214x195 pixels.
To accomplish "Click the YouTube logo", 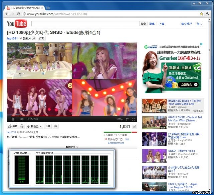I will pyautogui.click(x=17, y=24).
